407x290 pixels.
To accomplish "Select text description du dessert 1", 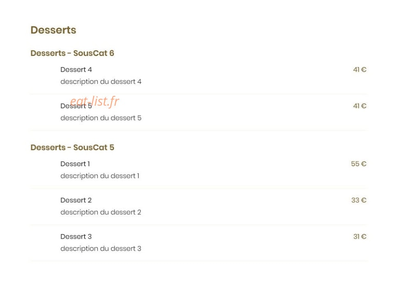I will point(100,176).
